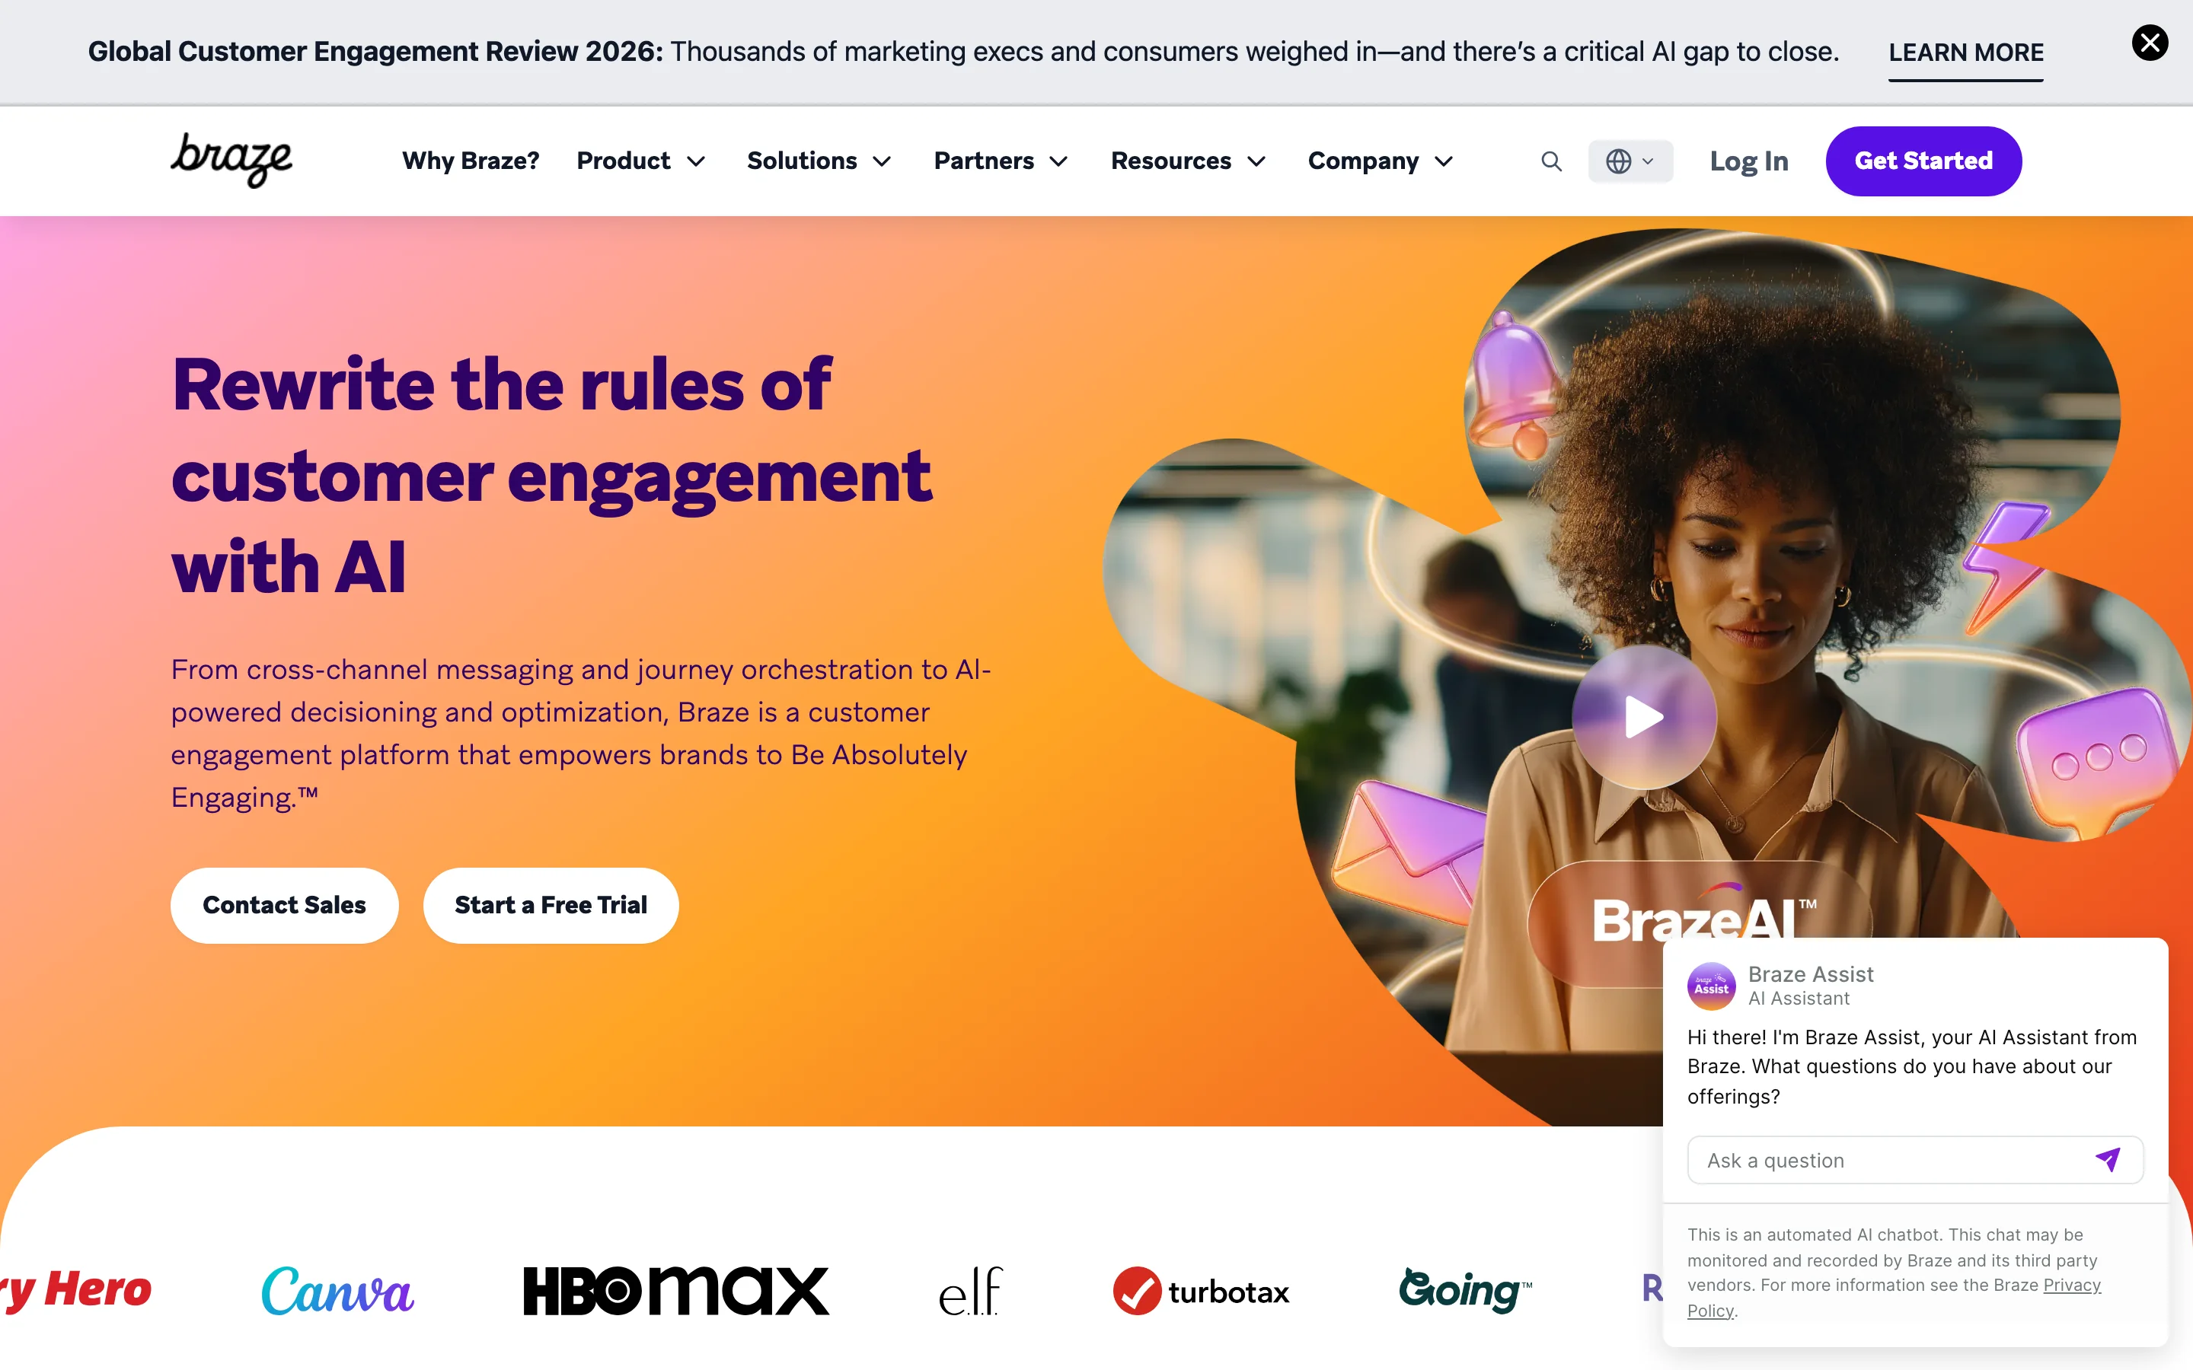Image resolution: width=2193 pixels, height=1370 pixels.
Task: Click the Get Started button
Action: (1923, 161)
